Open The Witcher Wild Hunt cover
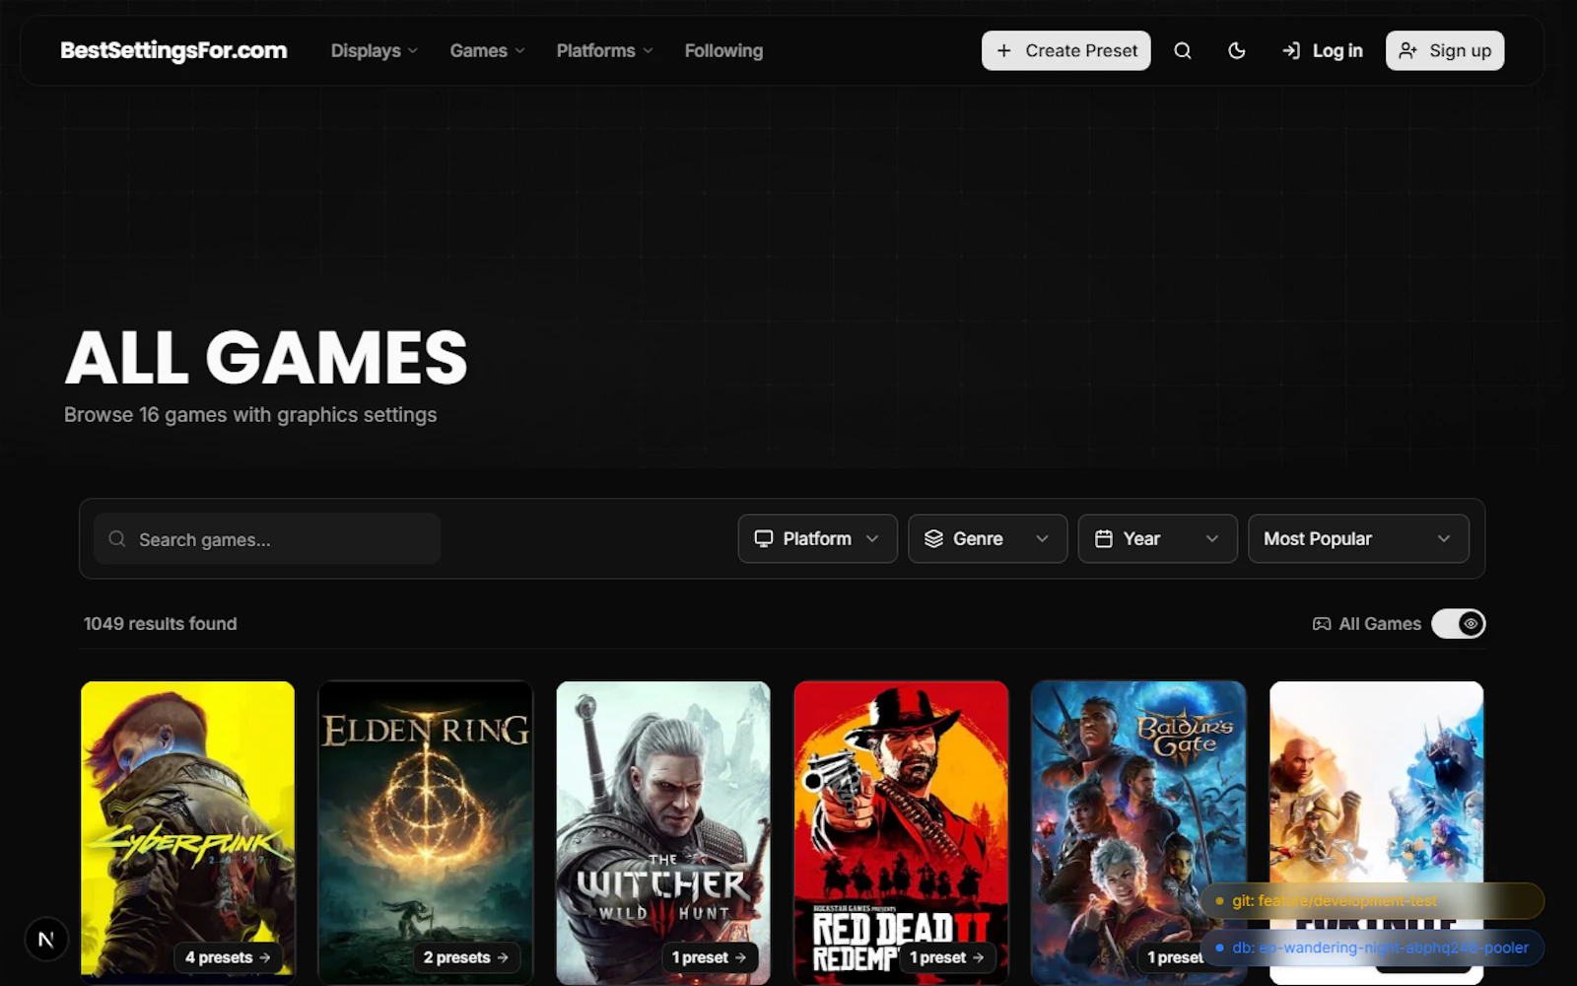This screenshot has width=1577, height=986. click(663, 831)
